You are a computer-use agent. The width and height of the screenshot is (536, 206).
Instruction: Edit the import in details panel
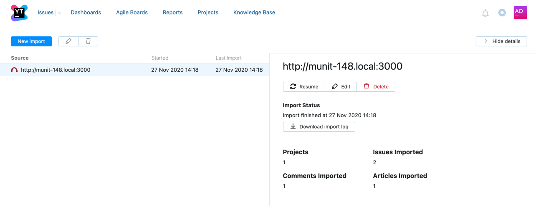[x=341, y=87]
